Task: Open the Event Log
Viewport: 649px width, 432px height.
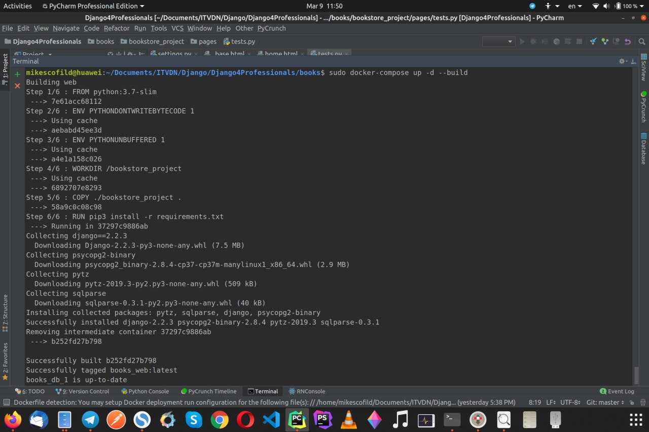Action: pos(617,391)
